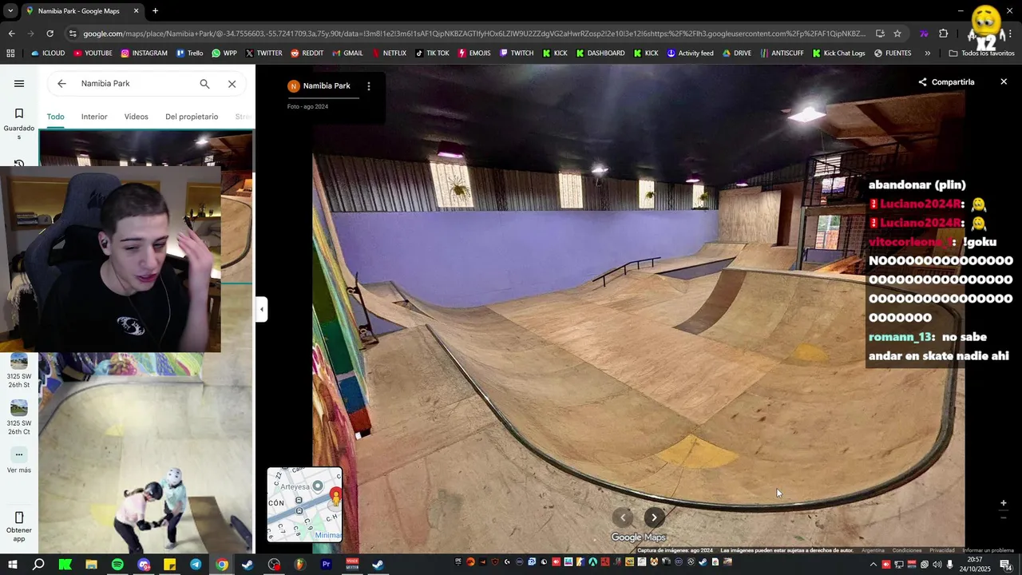Open the FUENTES bookmark
Image resolution: width=1022 pixels, height=575 pixels.
pos(893,54)
